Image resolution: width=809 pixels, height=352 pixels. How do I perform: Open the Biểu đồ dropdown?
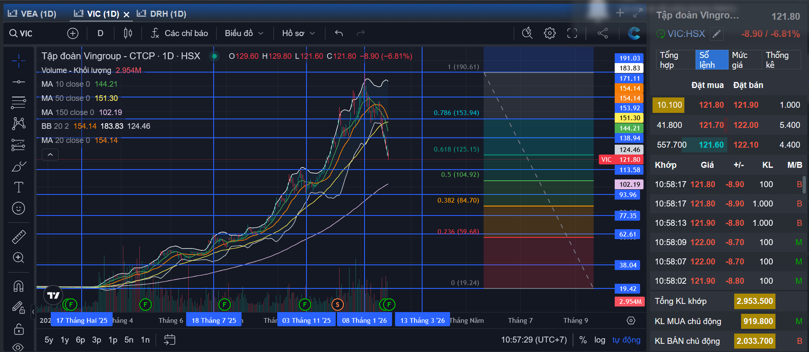pyautogui.click(x=244, y=33)
